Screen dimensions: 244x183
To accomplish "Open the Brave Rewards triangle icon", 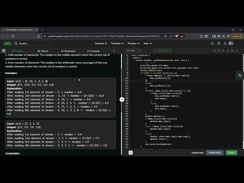I will pos(182,36).
